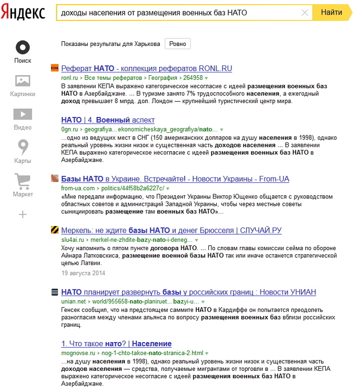Switch region to Ровно
The image size is (355, 388).
point(177,44)
